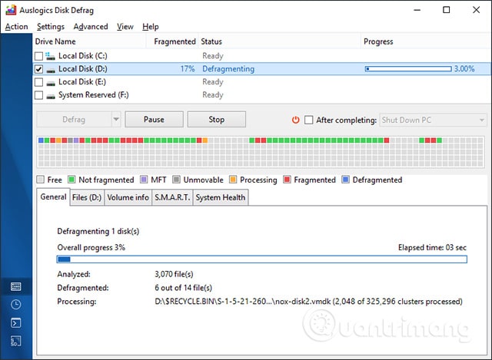492x360 pixels.
Task: Open the cluster map view sidebar icon
Action: coord(15,286)
